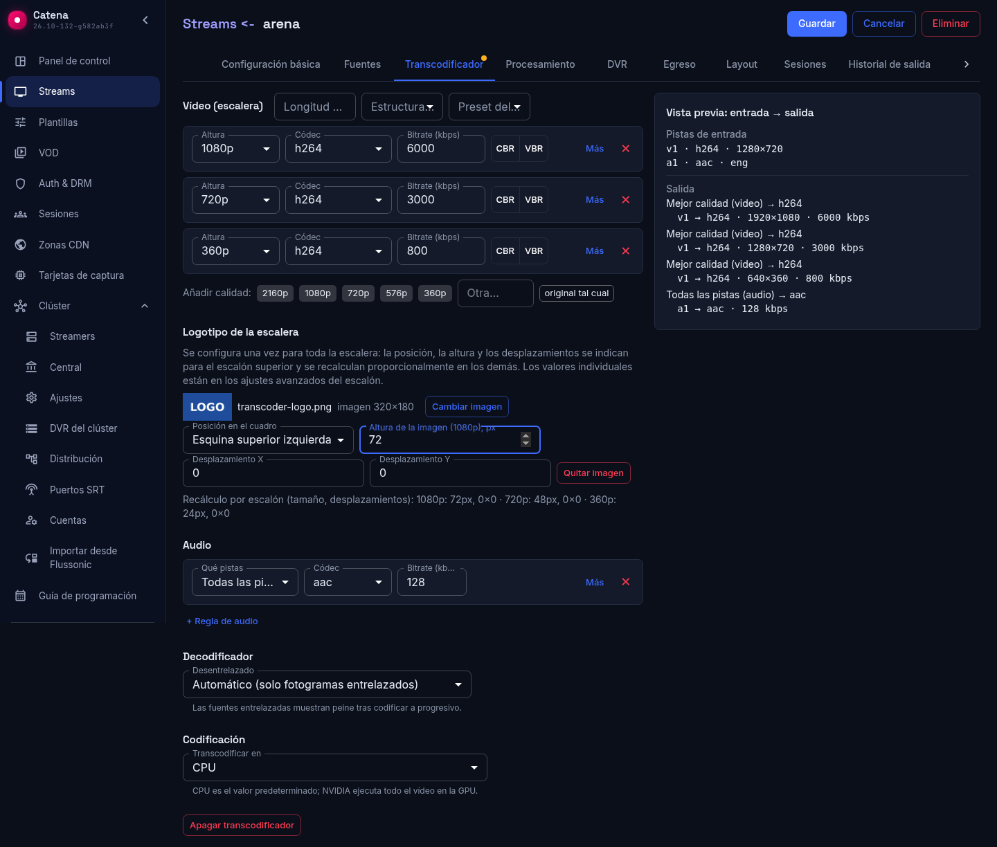Open VOD via its play icon
Image resolution: width=997 pixels, height=847 pixels.
[21, 153]
